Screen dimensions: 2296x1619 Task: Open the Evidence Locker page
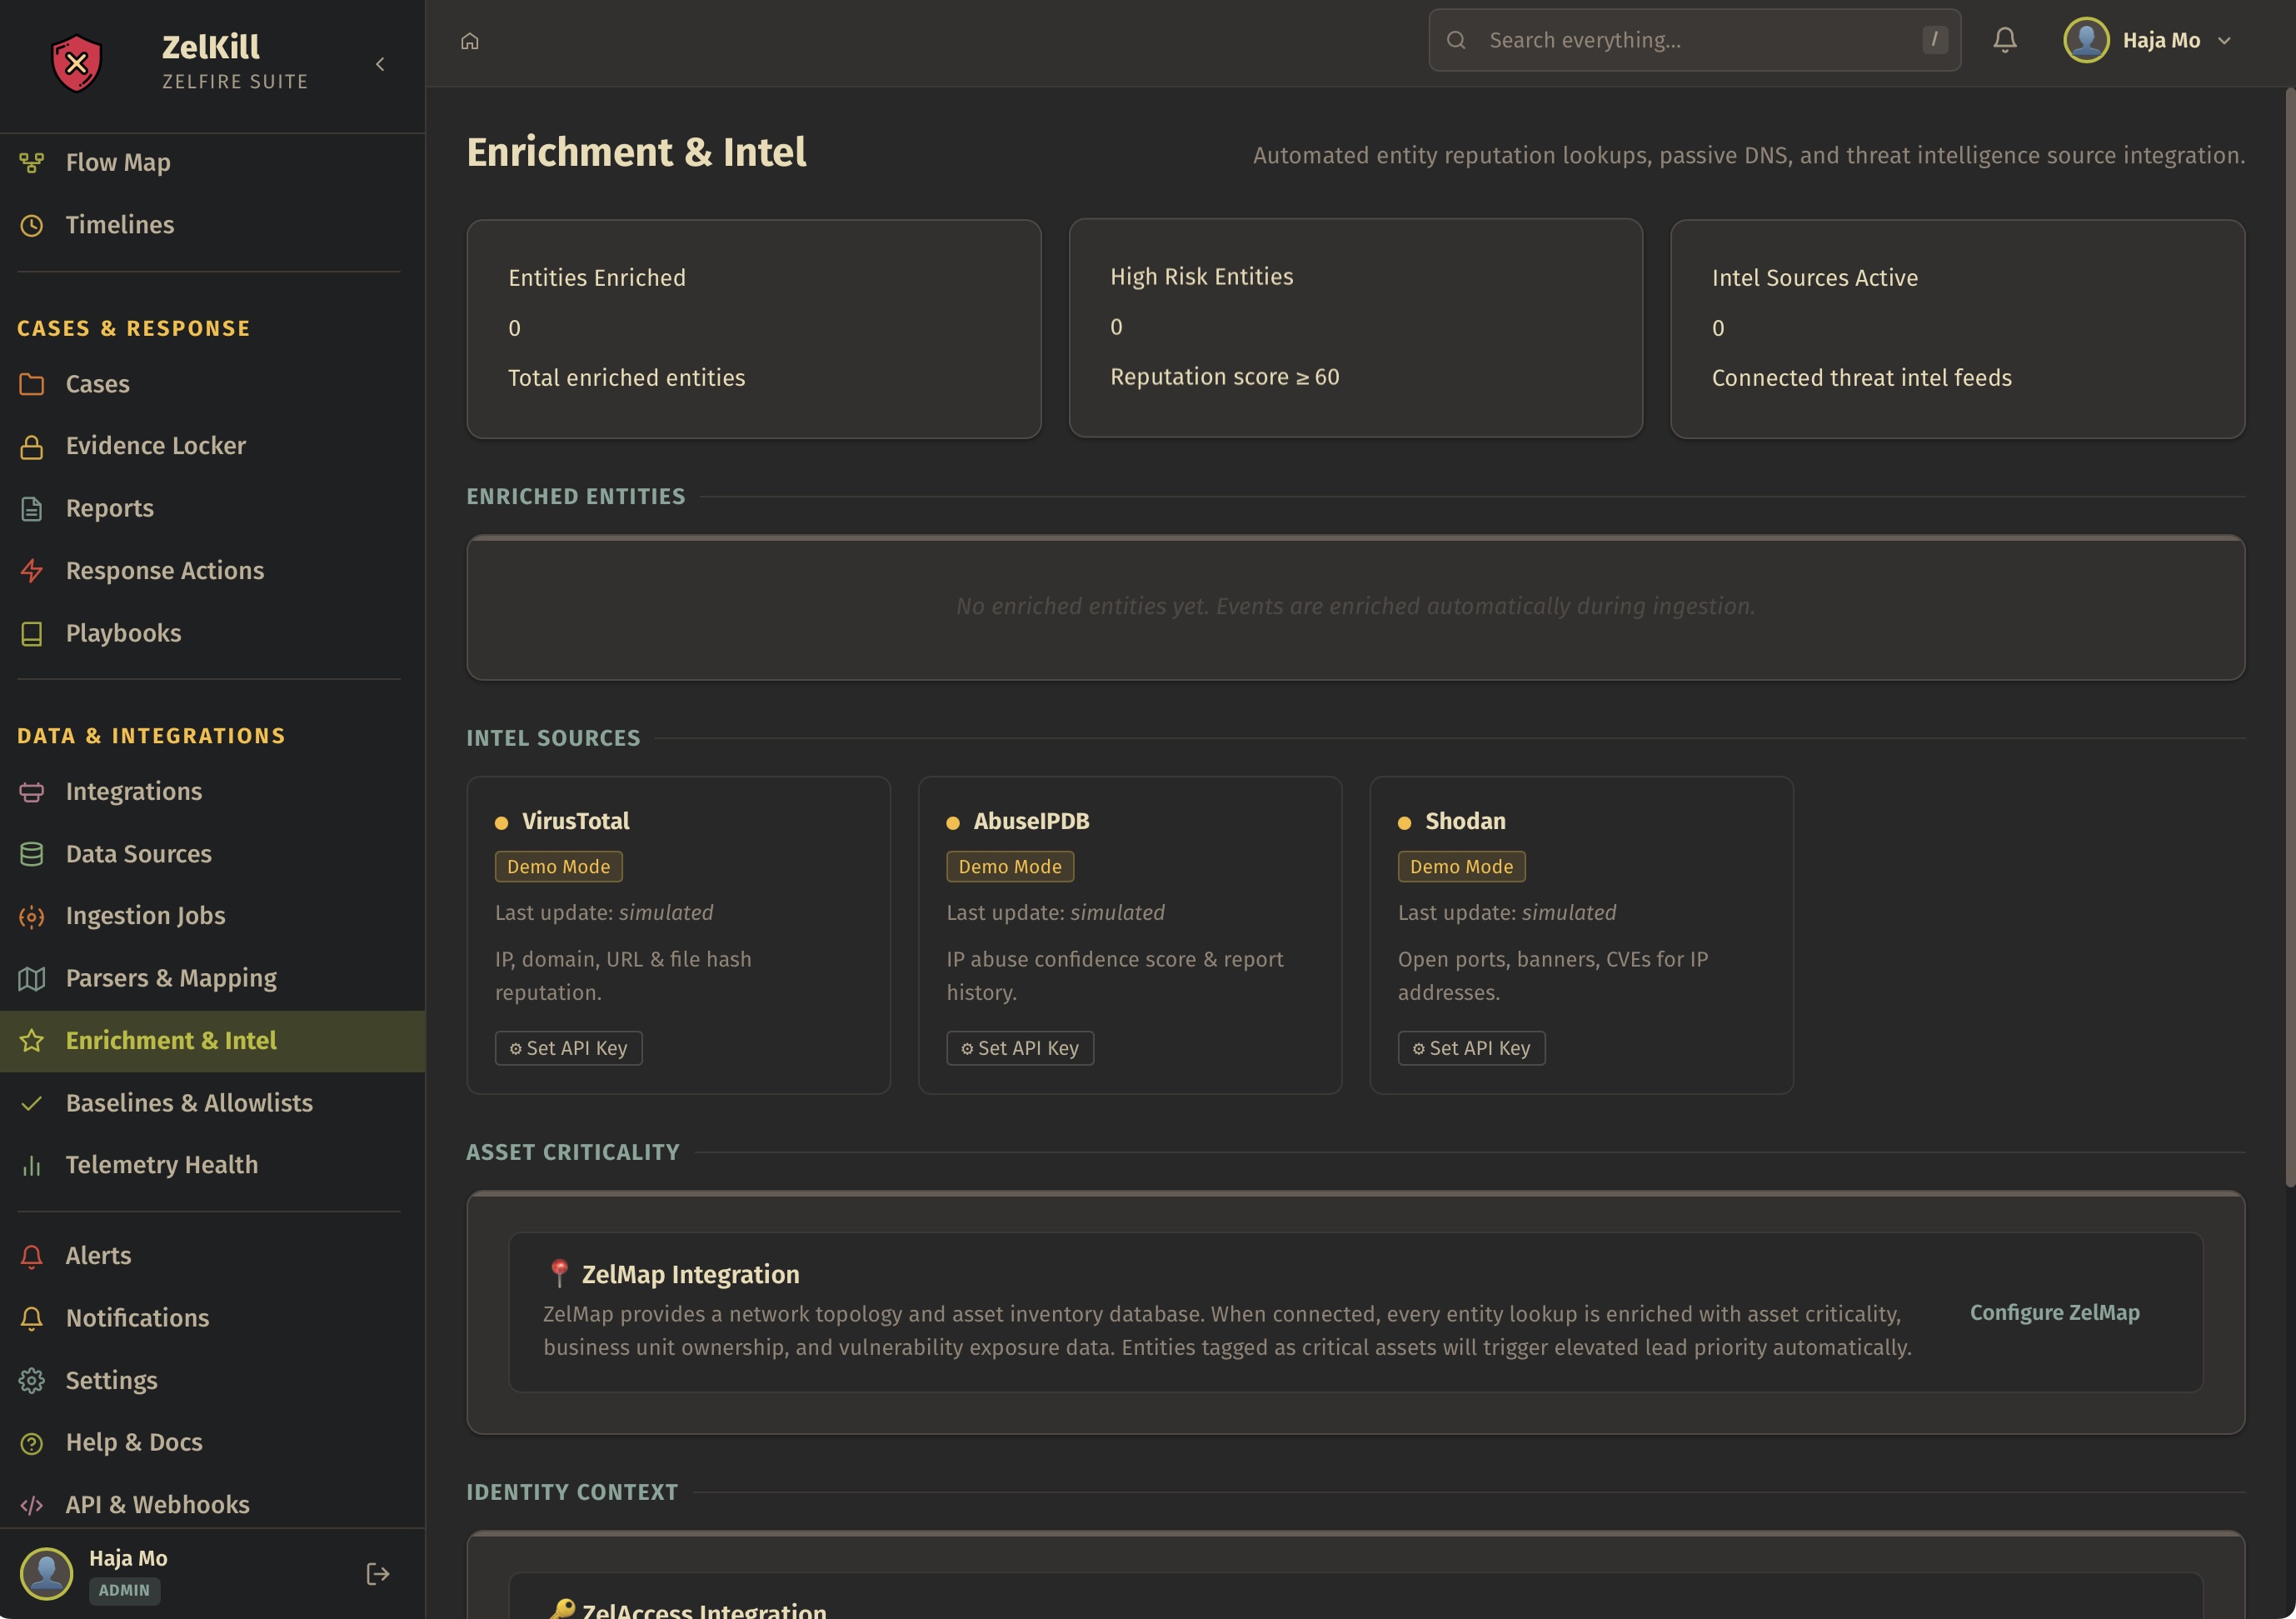point(155,446)
